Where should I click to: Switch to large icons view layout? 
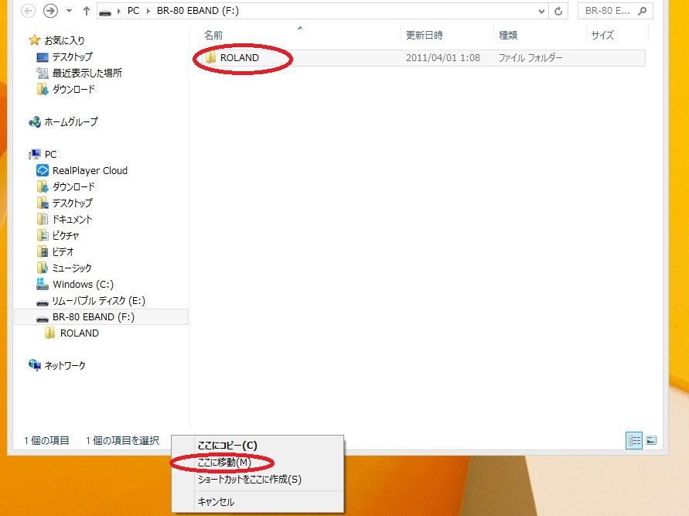coord(651,440)
